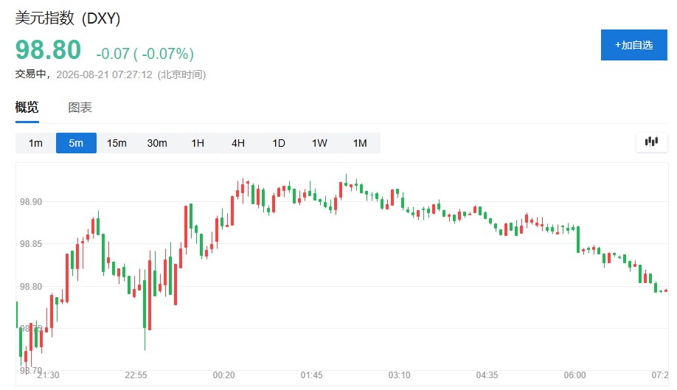Screen dimensions: 677x390
Task: Switch chart to 15m interval
Action: point(117,143)
